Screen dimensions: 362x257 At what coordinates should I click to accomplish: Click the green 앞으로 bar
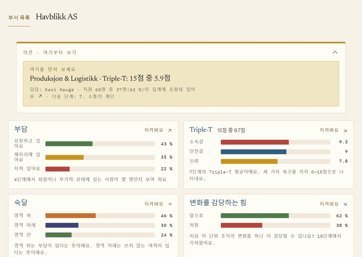[x=255, y=216]
